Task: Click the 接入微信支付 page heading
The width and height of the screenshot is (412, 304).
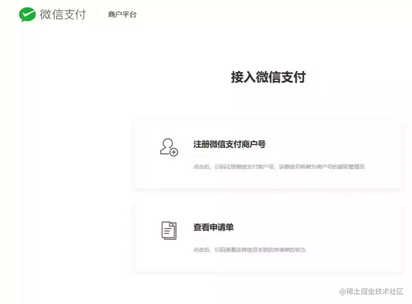Action: click(x=268, y=77)
